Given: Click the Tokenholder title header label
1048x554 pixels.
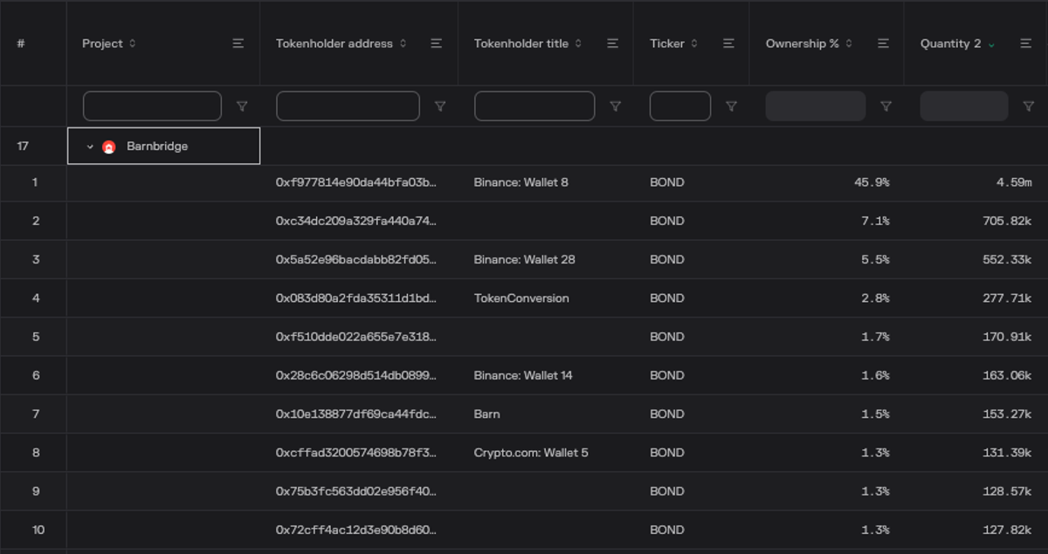Looking at the screenshot, I should click(x=521, y=44).
